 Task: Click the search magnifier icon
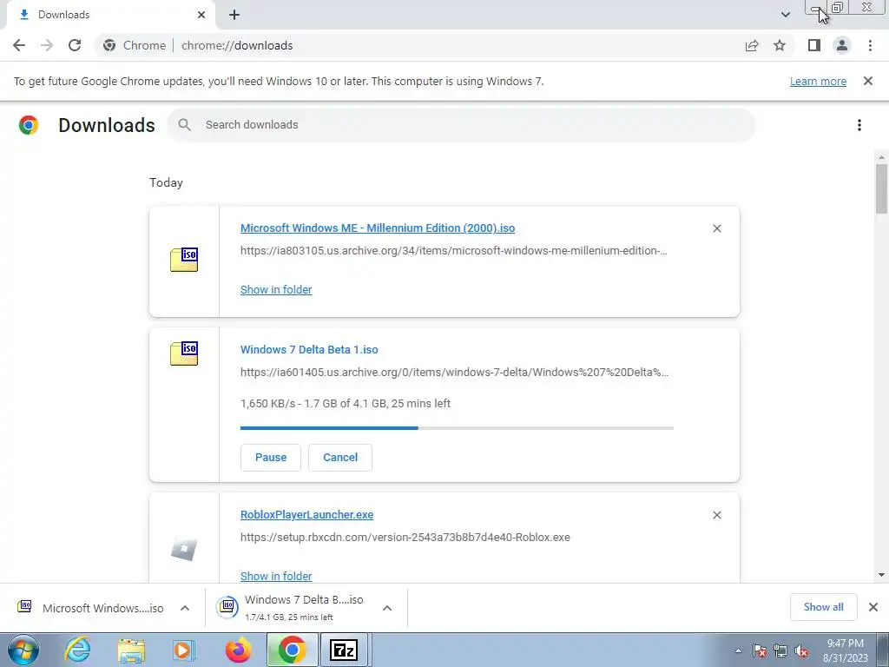pyautogui.click(x=184, y=125)
